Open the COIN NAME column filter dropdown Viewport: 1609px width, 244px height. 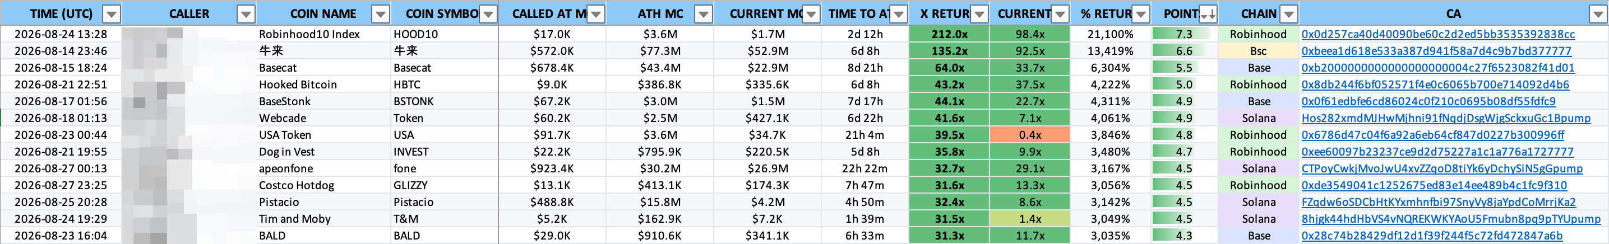point(381,14)
